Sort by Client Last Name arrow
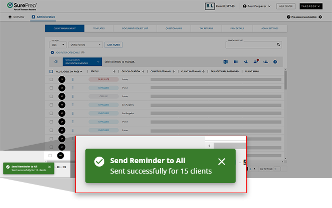332x208 pixels. (203, 71)
